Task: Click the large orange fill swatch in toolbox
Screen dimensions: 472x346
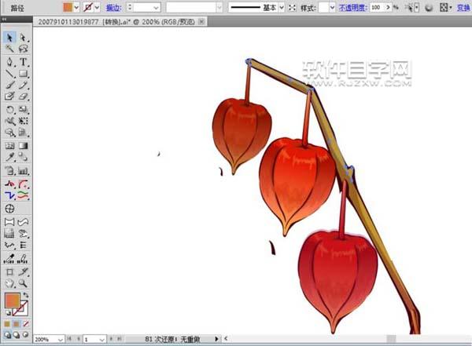Action: tap(12, 300)
